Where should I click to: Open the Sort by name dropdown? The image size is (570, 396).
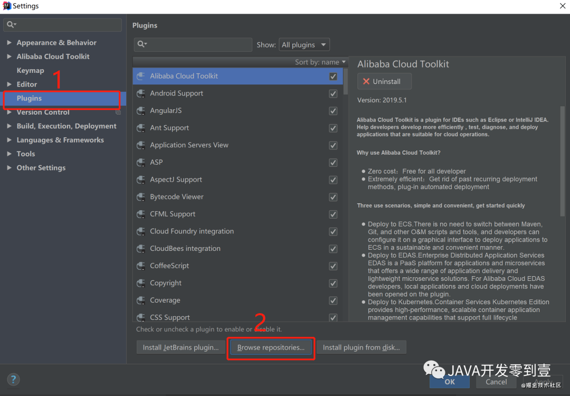coord(320,62)
